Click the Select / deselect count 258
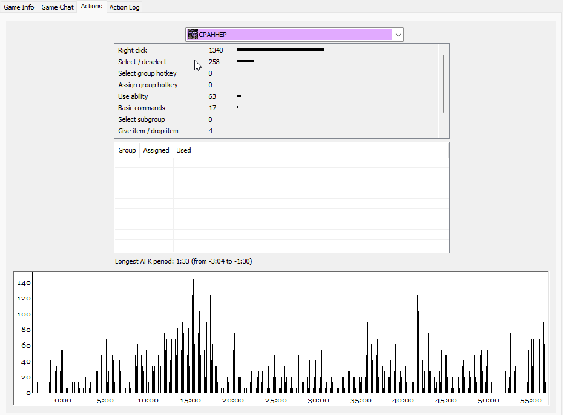This screenshot has height=415, width=563. (x=214, y=62)
